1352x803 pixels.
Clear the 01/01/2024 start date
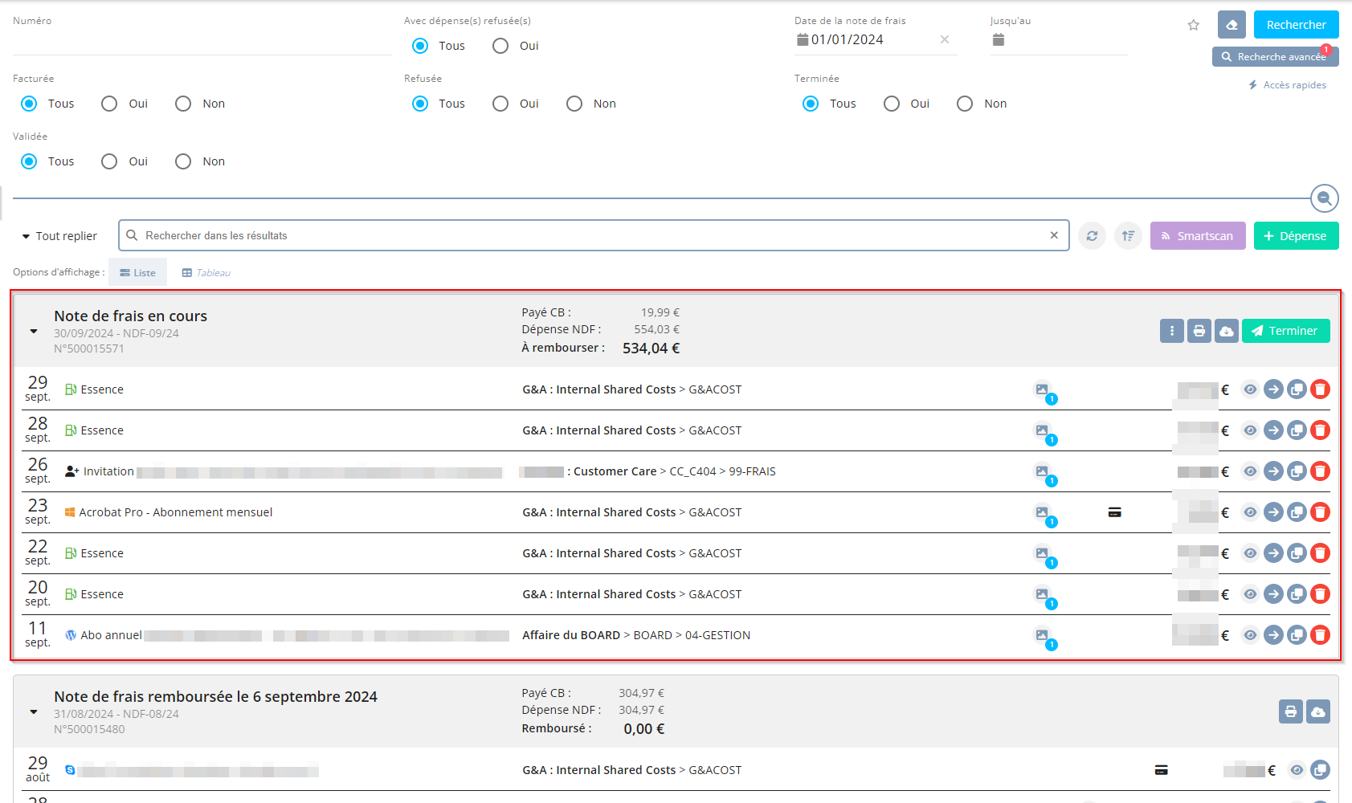[x=945, y=39]
